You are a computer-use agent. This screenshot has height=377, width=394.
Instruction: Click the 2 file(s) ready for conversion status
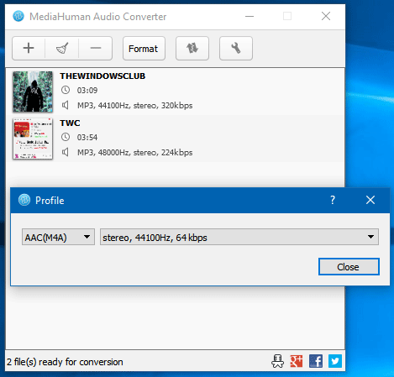click(x=65, y=362)
